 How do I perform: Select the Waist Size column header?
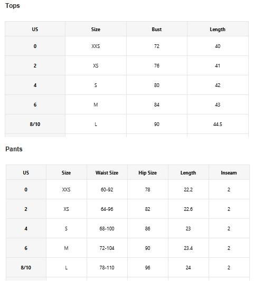[x=107, y=172]
